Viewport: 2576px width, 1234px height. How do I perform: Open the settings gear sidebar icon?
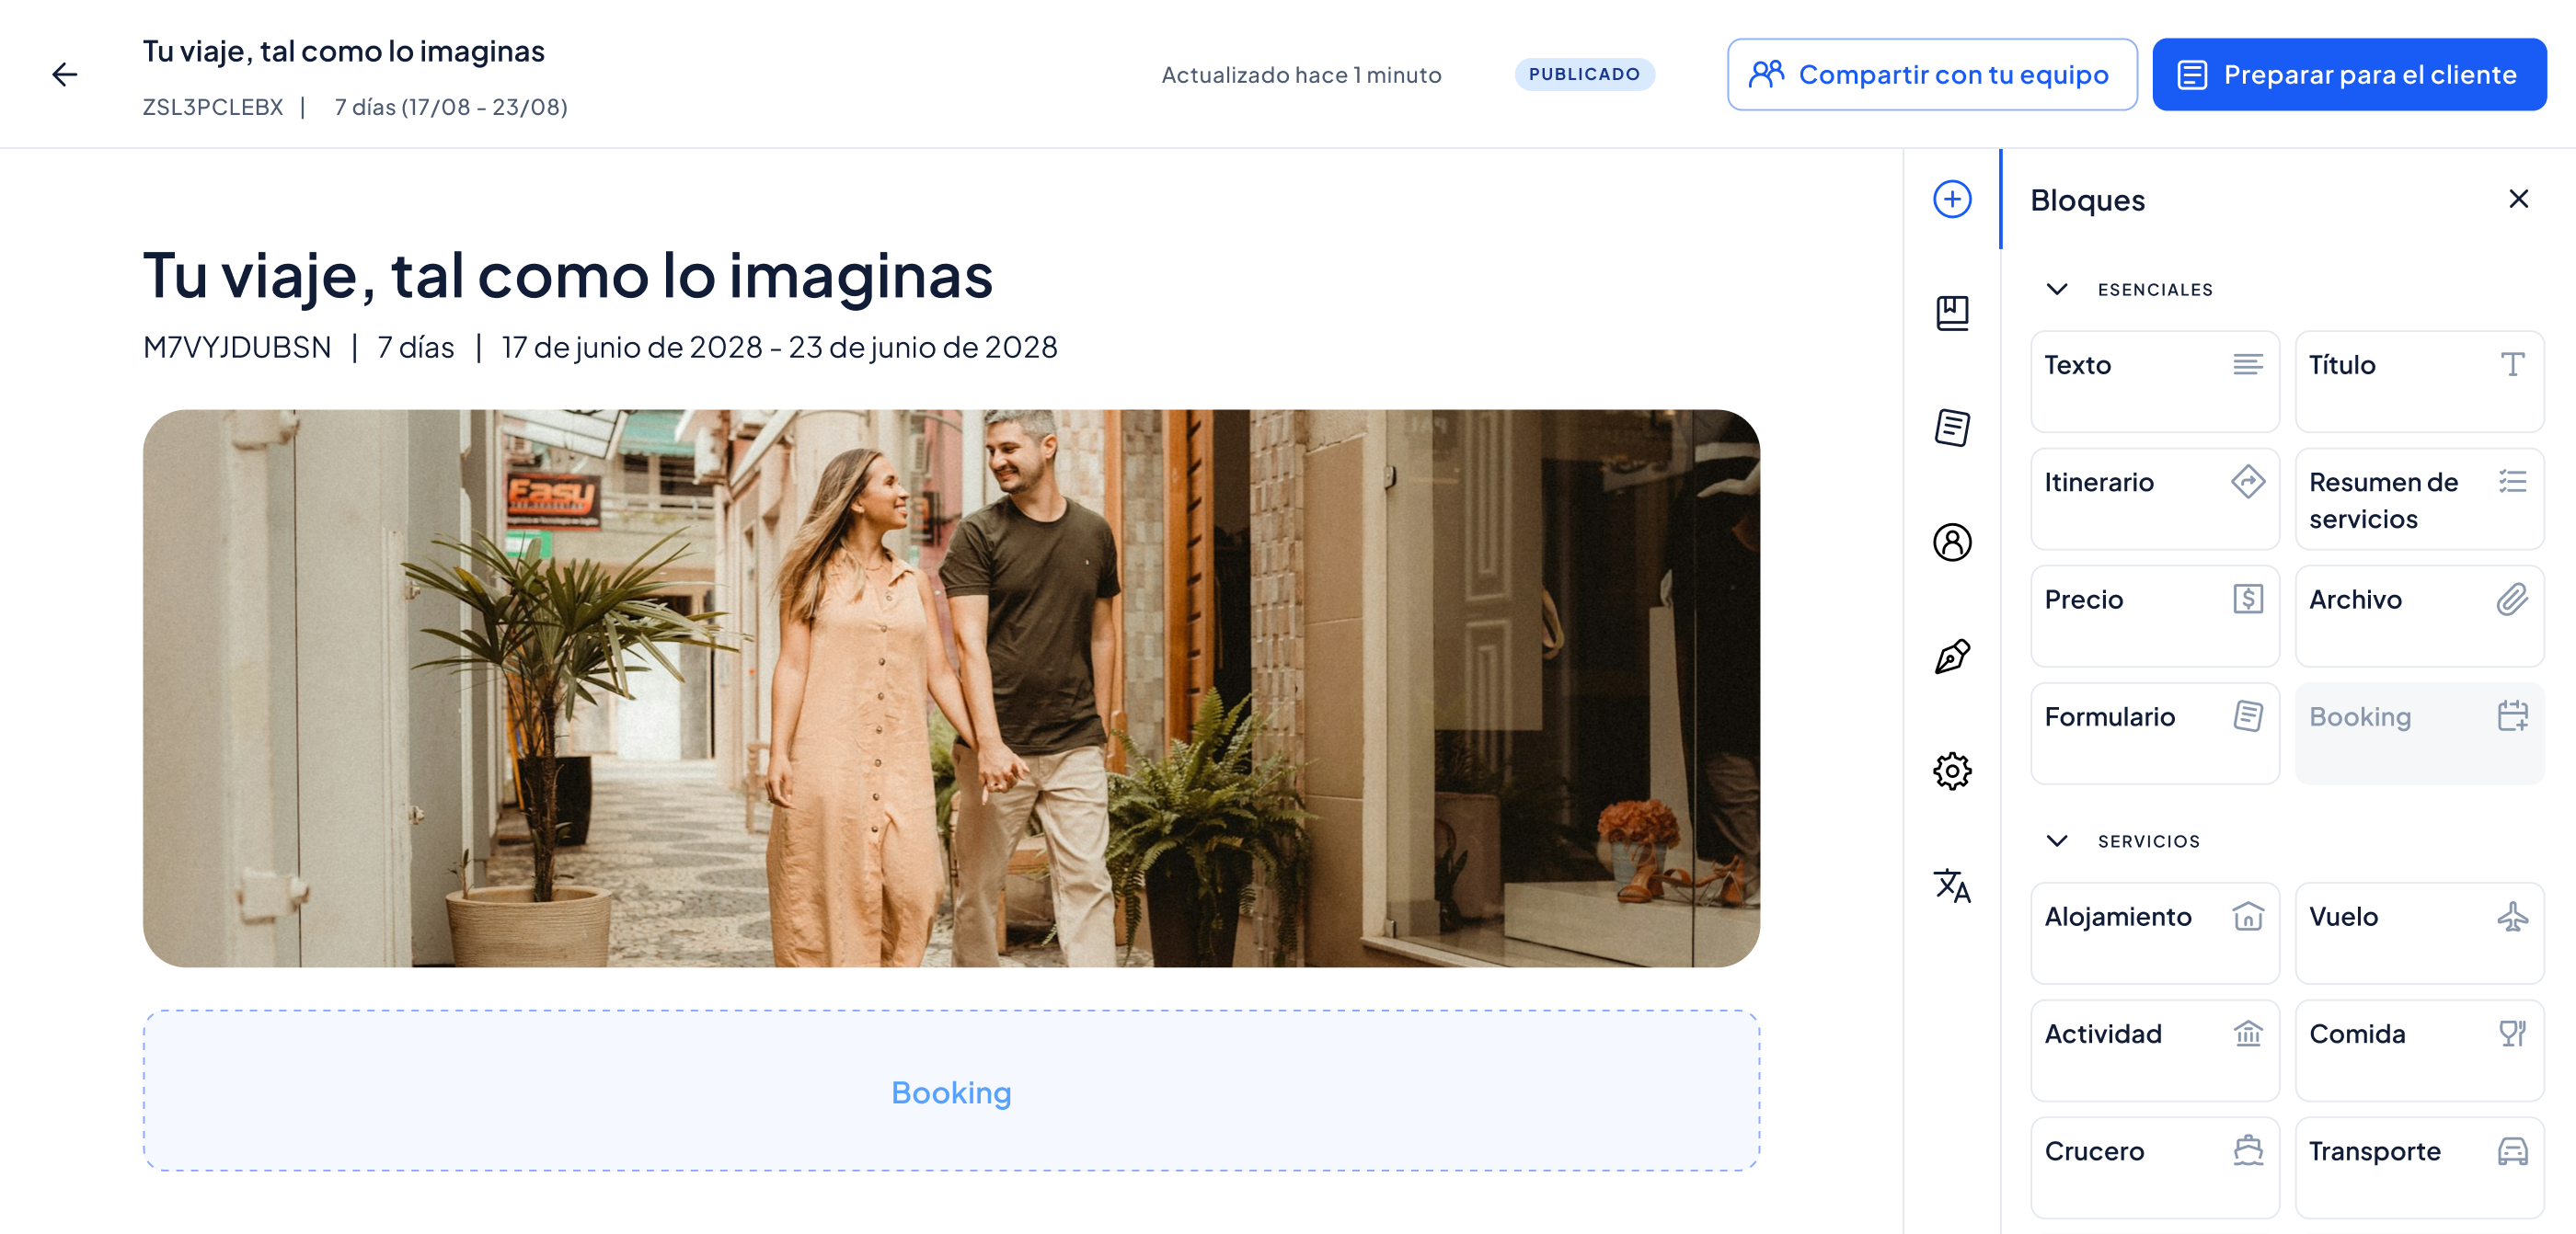(1951, 771)
